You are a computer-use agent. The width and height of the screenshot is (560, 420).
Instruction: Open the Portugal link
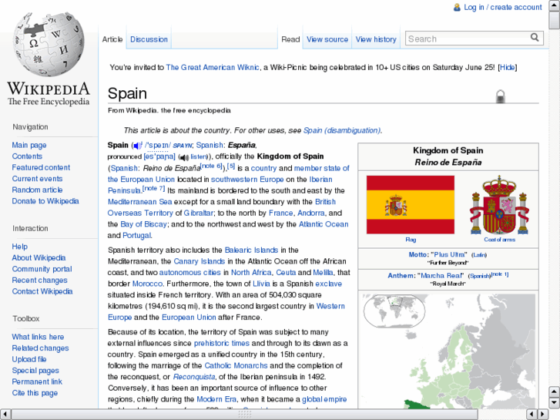click(x=137, y=236)
